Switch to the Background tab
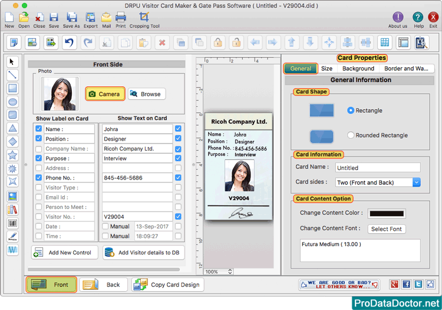 point(358,68)
